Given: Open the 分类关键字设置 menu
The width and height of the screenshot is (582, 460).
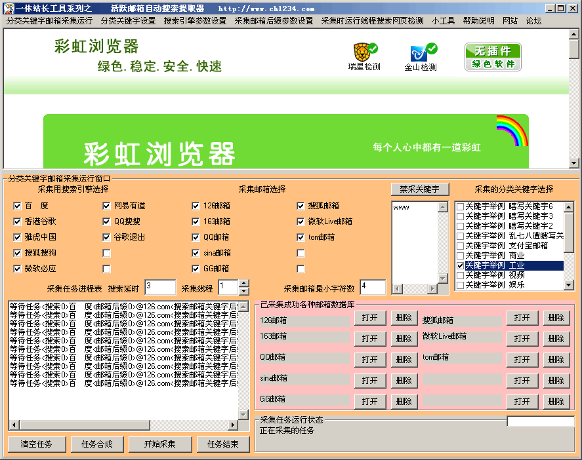Looking at the screenshot, I should point(129,21).
